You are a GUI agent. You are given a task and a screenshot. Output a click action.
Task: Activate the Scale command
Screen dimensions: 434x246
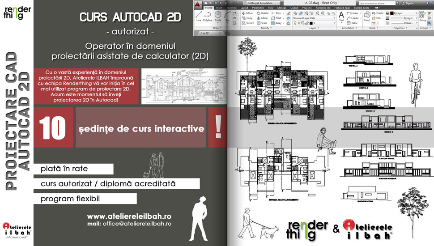(x=262, y=23)
